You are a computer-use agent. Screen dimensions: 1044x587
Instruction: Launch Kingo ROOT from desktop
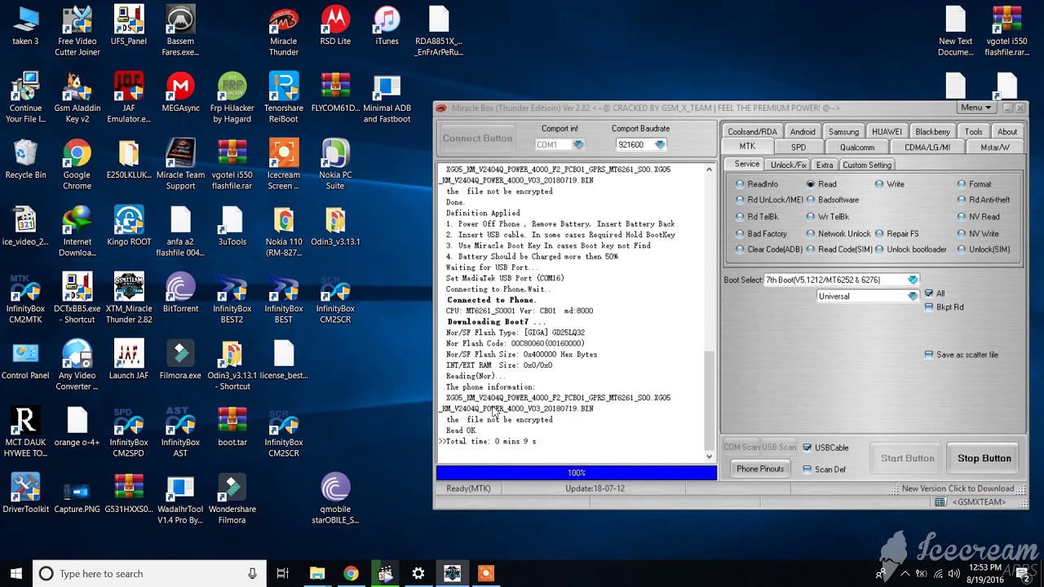129,226
